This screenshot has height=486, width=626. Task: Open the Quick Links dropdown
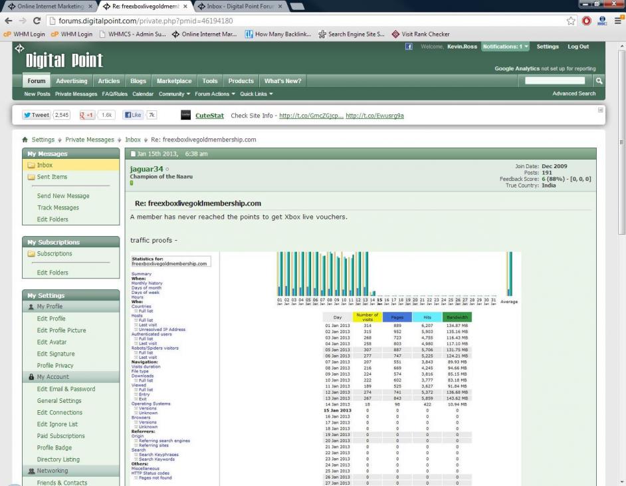coord(257,94)
